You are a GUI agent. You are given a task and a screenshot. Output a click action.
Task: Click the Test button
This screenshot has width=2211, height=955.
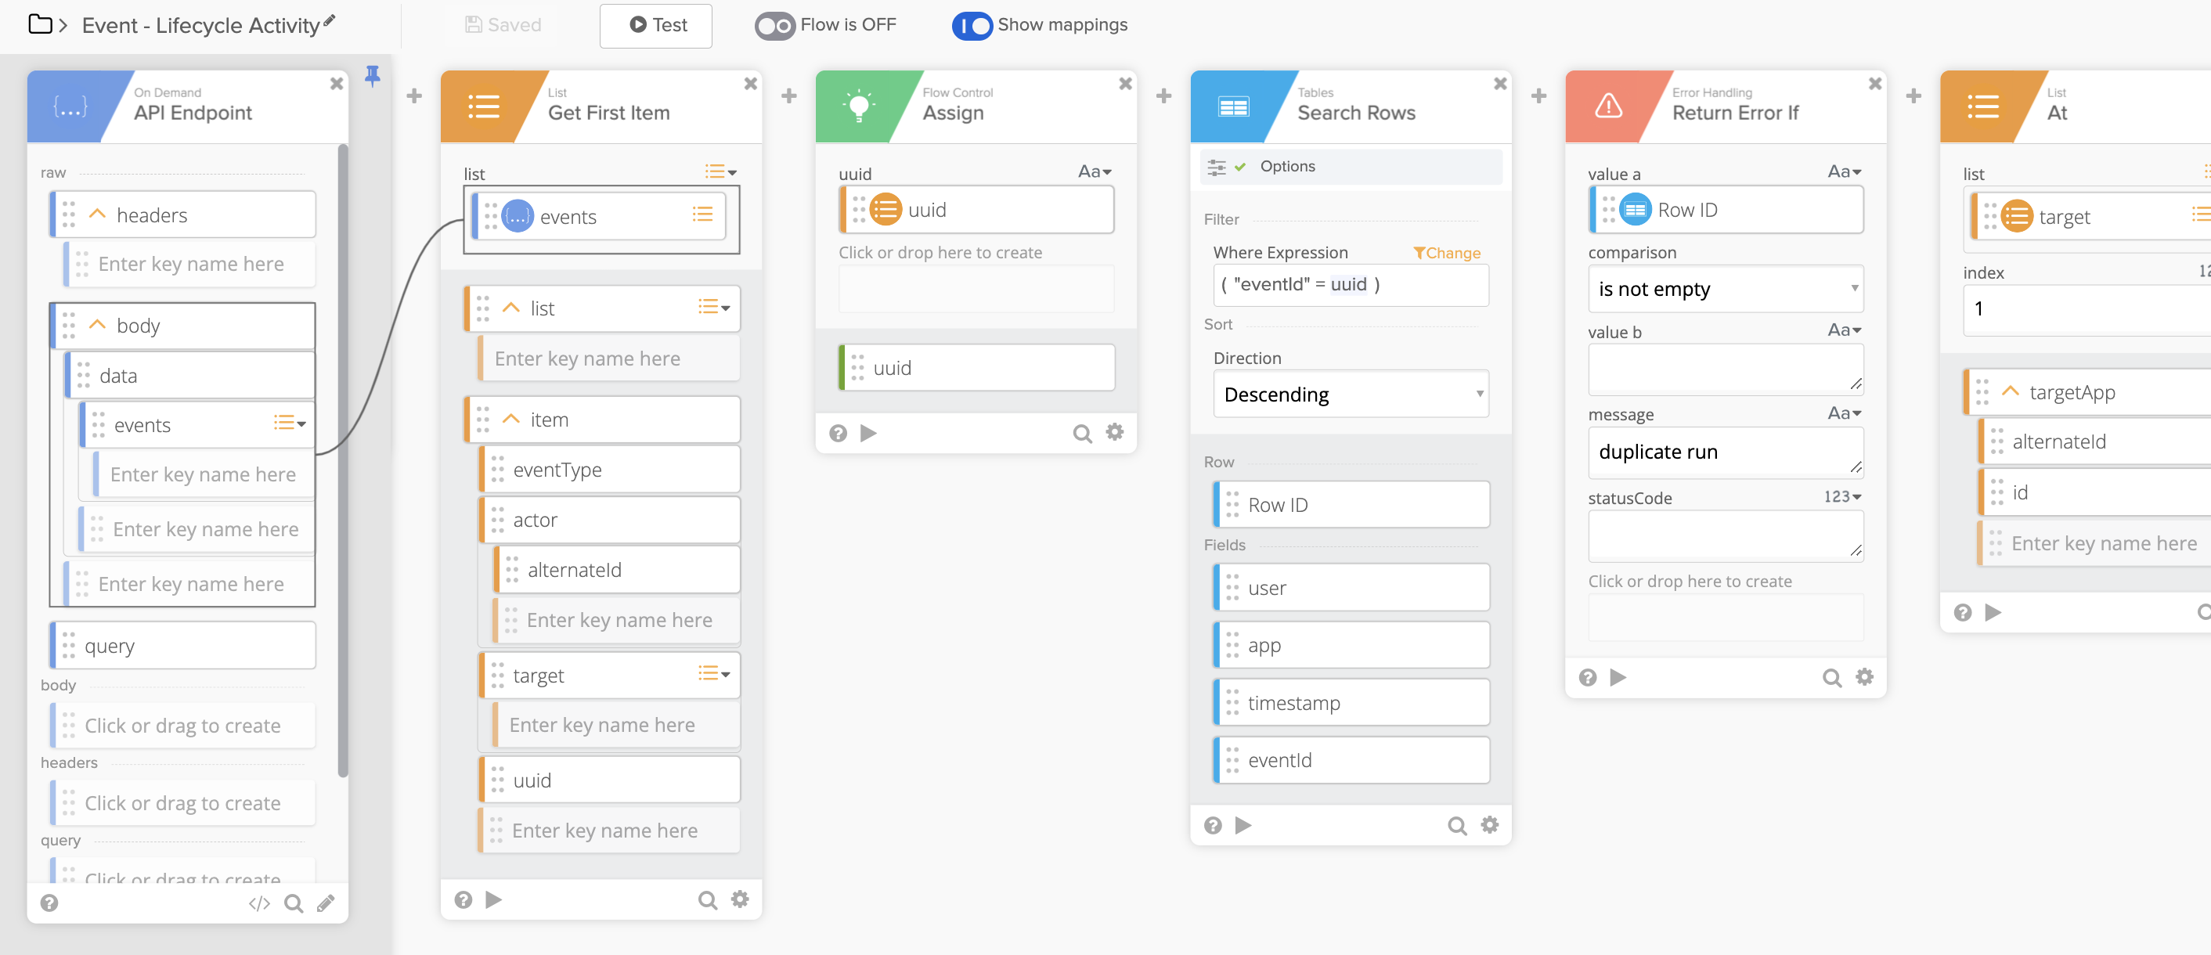(x=657, y=26)
